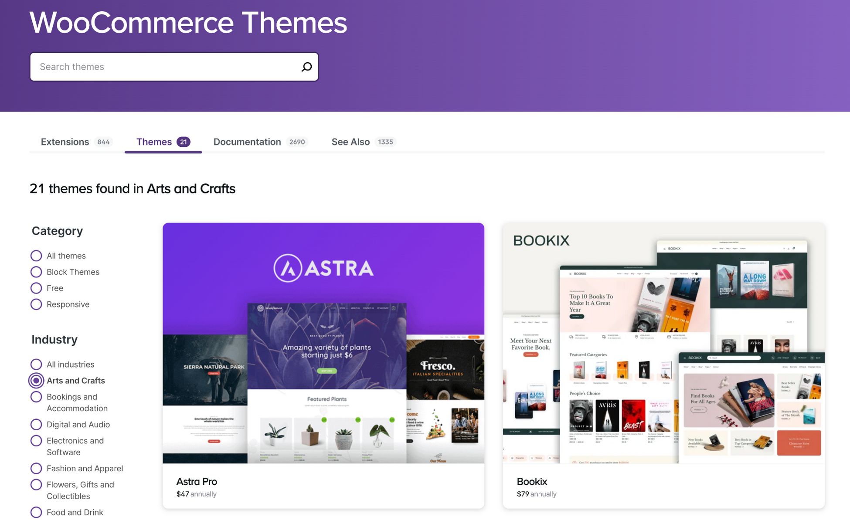
Task: Click the Category heading
Action: click(57, 231)
